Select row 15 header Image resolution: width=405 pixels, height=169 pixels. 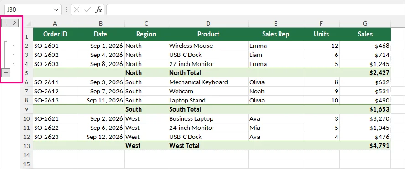(26, 164)
